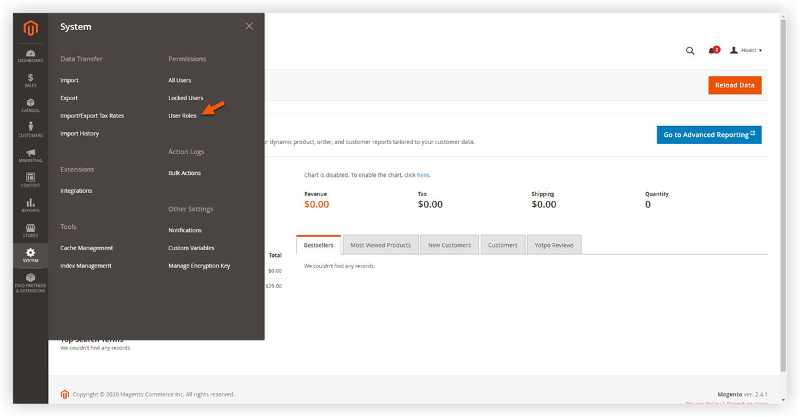Screen dimensions: 800x417
Task: Select the Sales sidebar icon
Action: click(x=30, y=81)
